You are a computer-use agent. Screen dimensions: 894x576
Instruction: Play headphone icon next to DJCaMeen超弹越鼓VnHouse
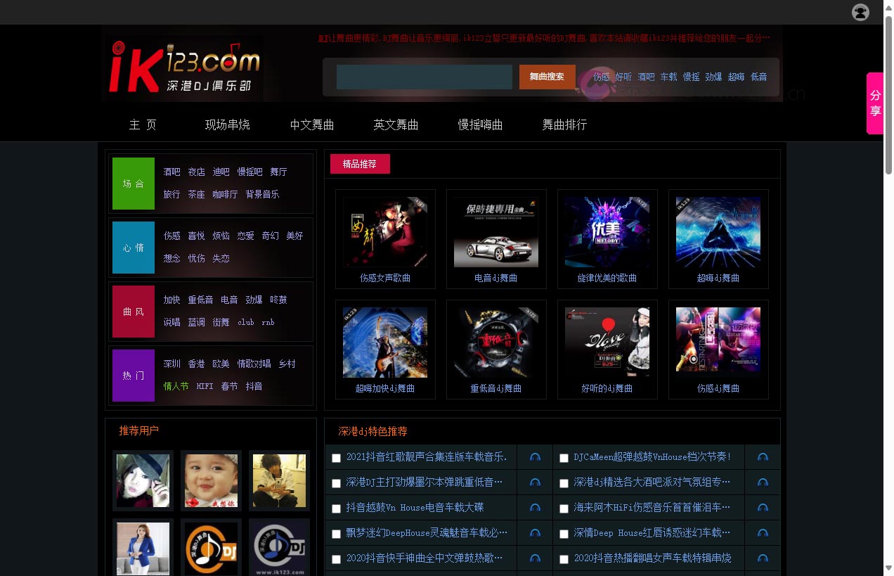[763, 457]
